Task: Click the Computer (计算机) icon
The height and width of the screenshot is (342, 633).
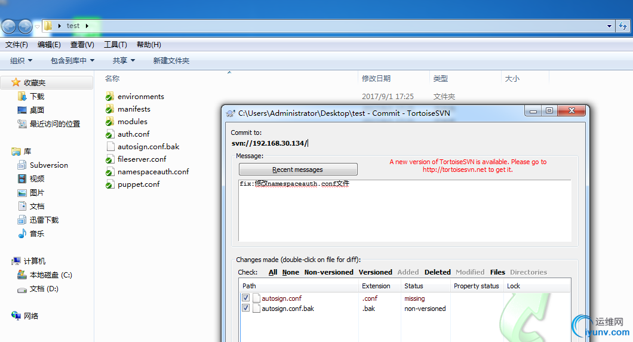Action: (x=16, y=261)
